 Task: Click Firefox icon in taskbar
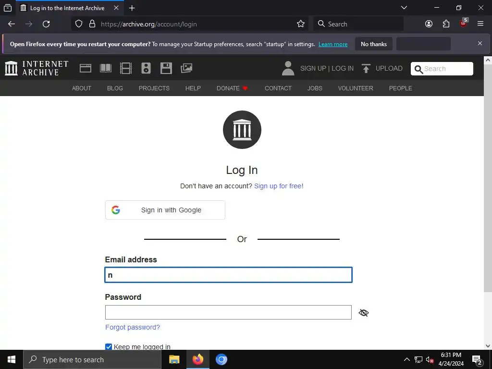[197, 359]
